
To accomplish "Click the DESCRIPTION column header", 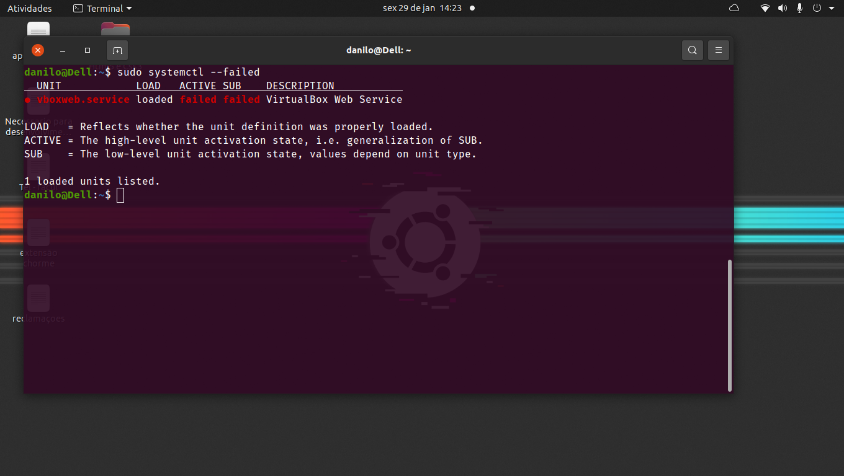I will [x=300, y=86].
